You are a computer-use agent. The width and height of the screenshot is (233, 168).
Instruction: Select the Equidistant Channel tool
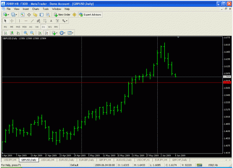click(38, 21)
